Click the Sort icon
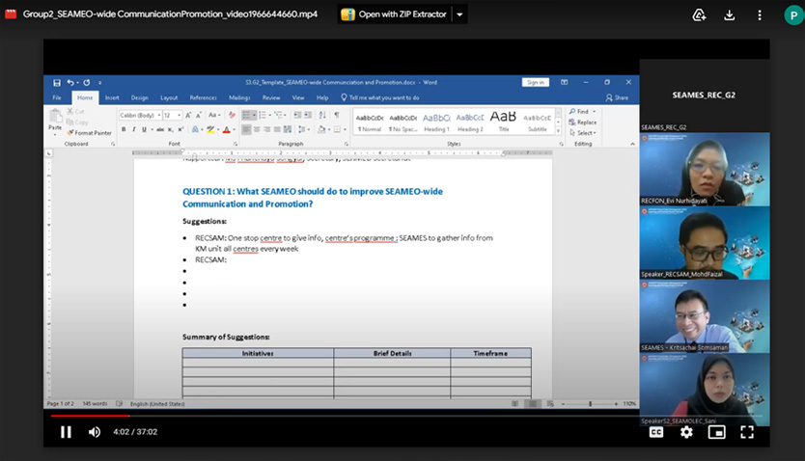Viewport: 805px width, 461px height. tap(322, 116)
